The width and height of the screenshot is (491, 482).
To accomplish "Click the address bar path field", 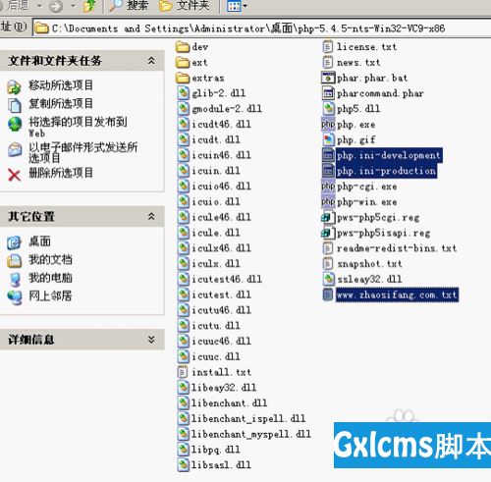I will click(262, 28).
